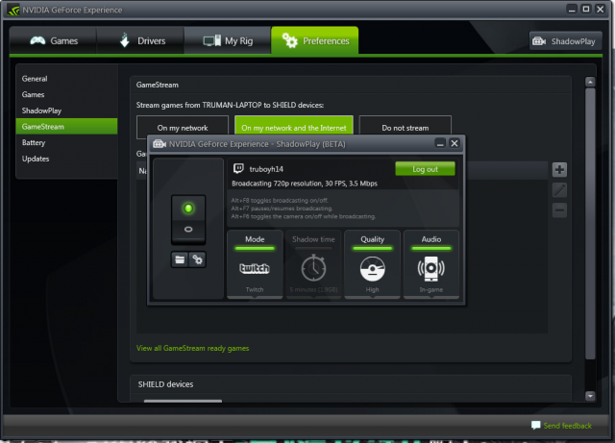The width and height of the screenshot is (615, 443).
Task: Click the Twitch logo icon in Mode
Action: (255, 268)
